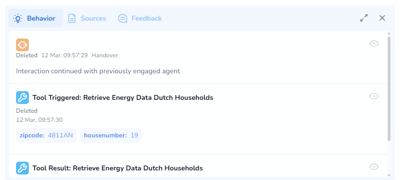Image resolution: width=401 pixels, height=180 pixels.
Task: Close the behavior panel
Action: click(x=382, y=18)
